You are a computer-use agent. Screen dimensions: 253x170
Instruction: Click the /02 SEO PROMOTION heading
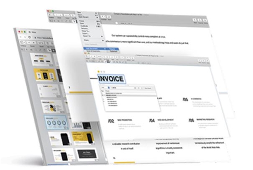point(120,120)
